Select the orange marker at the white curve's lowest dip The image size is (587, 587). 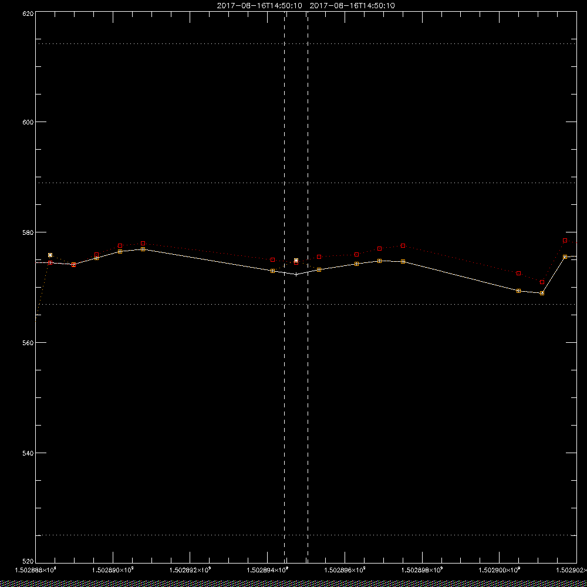[x=542, y=293]
